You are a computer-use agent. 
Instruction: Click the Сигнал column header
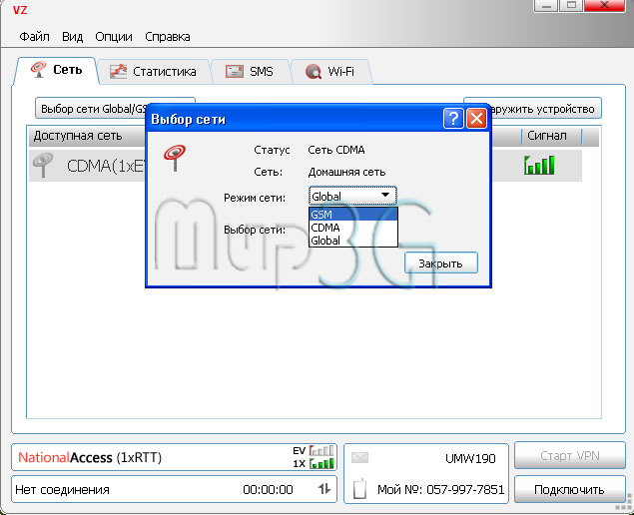(x=547, y=136)
